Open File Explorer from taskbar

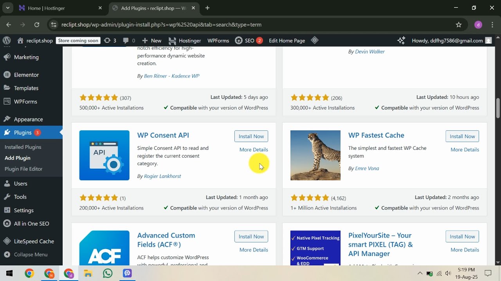(88, 273)
